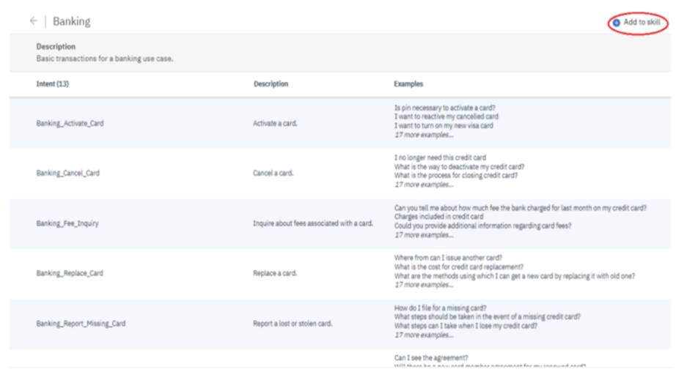
Task: Click the Examples column header
Action: 408,84
